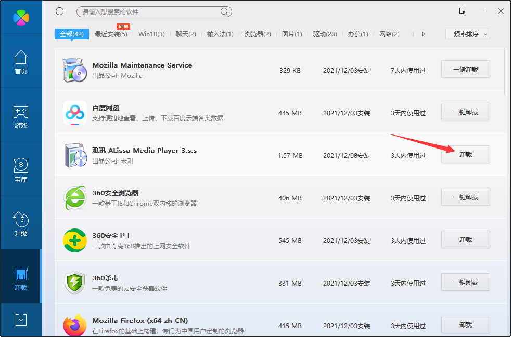511x337 pixels.
Task: Click the magnifier search icon
Action: [x=224, y=12]
